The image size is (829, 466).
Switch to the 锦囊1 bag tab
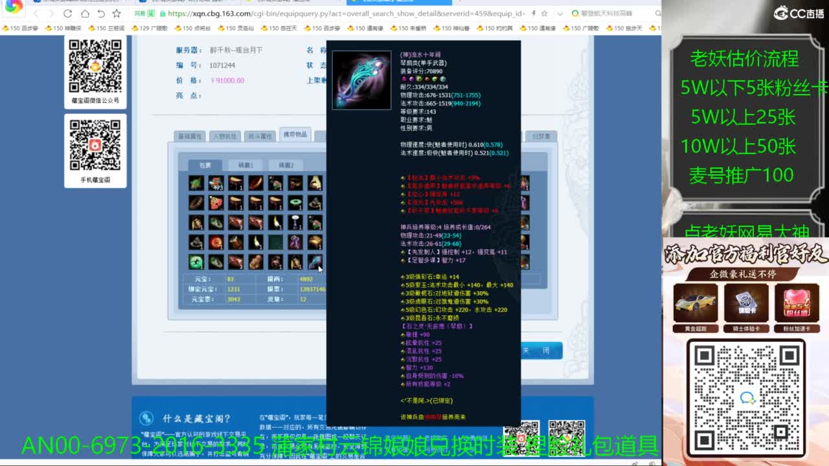point(245,166)
